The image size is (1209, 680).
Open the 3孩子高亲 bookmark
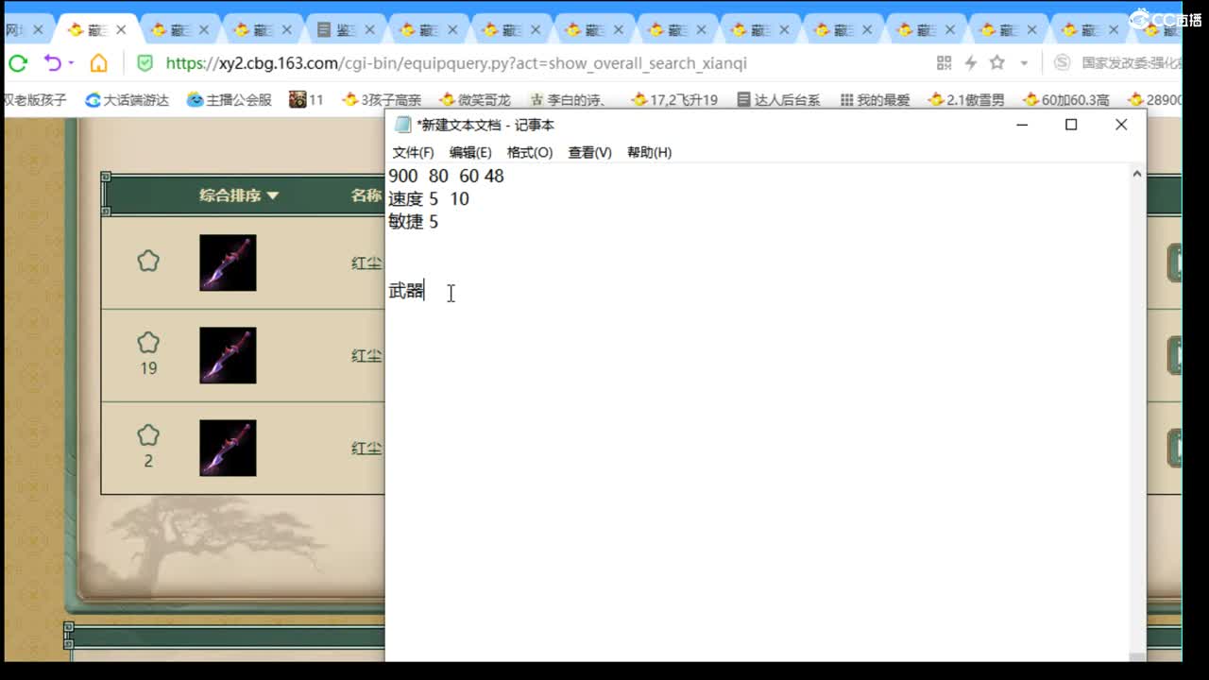(382, 99)
